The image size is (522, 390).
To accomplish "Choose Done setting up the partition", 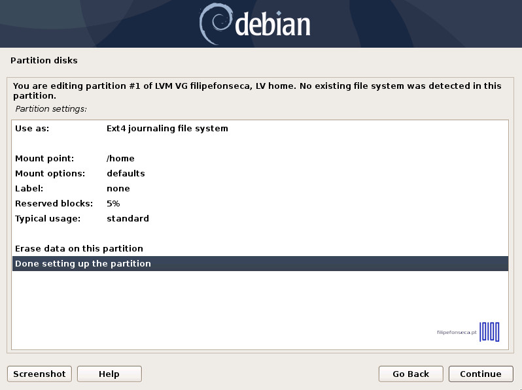I will coord(83,264).
